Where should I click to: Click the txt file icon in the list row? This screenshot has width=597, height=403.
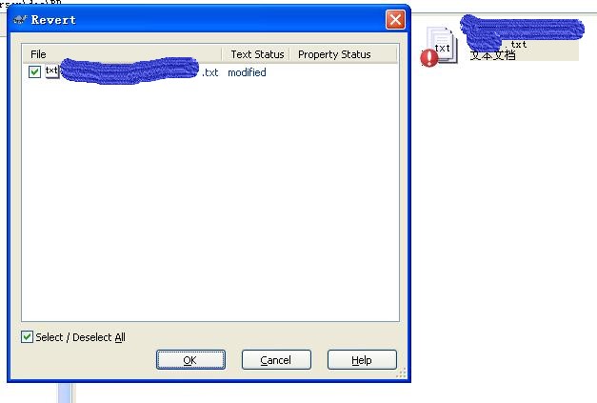tap(51, 71)
